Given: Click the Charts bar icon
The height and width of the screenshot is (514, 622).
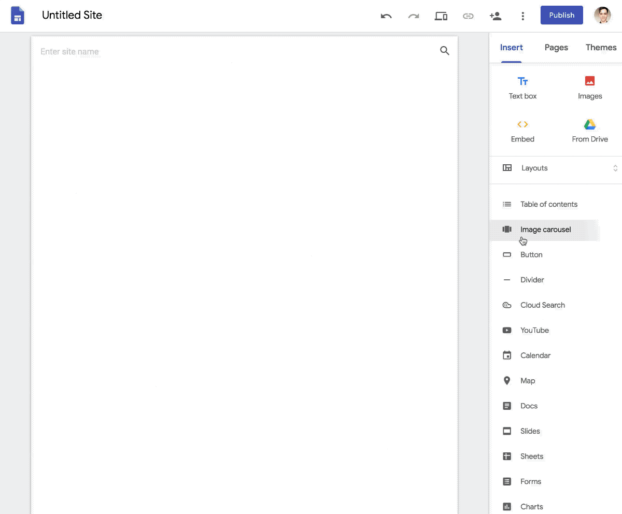Looking at the screenshot, I should point(507,507).
